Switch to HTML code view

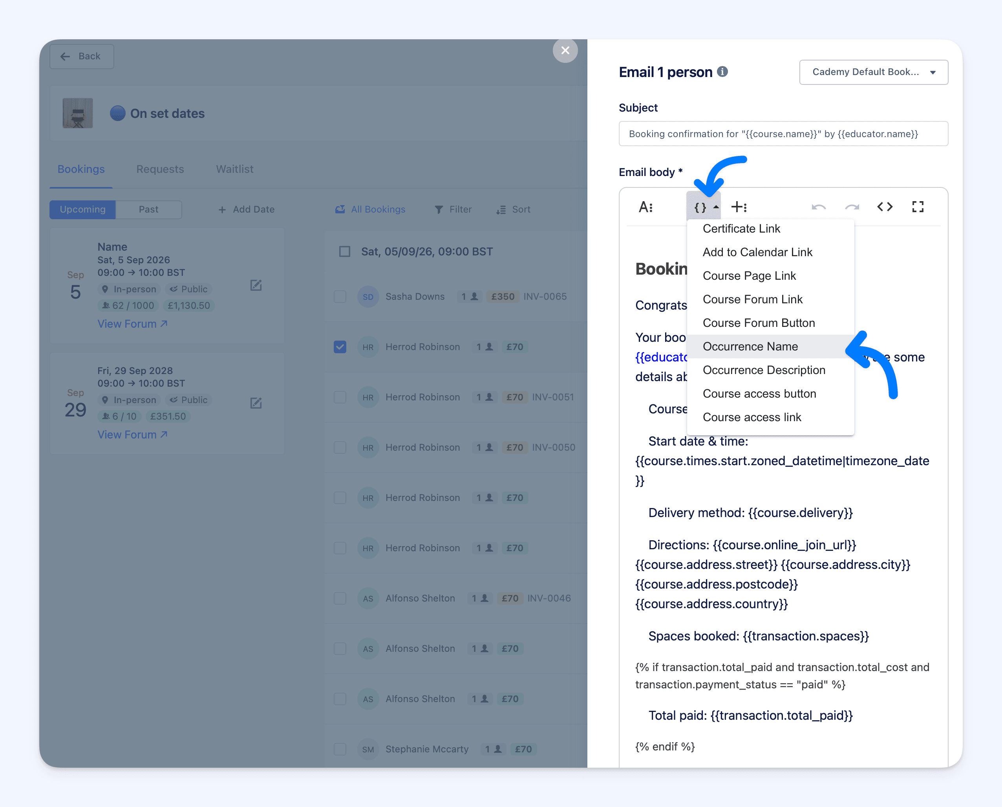coord(885,207)
